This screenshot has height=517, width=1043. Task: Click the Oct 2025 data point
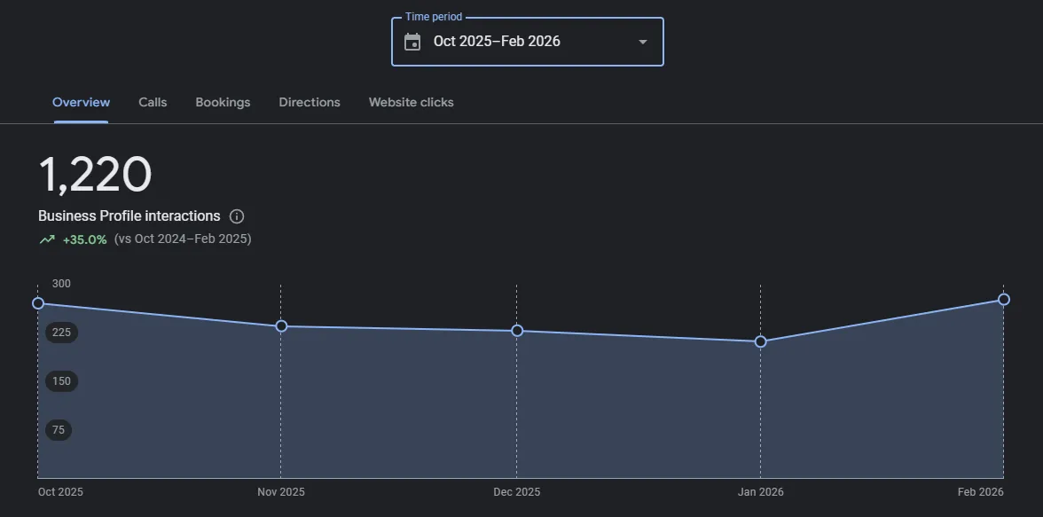tap(38, 303)
